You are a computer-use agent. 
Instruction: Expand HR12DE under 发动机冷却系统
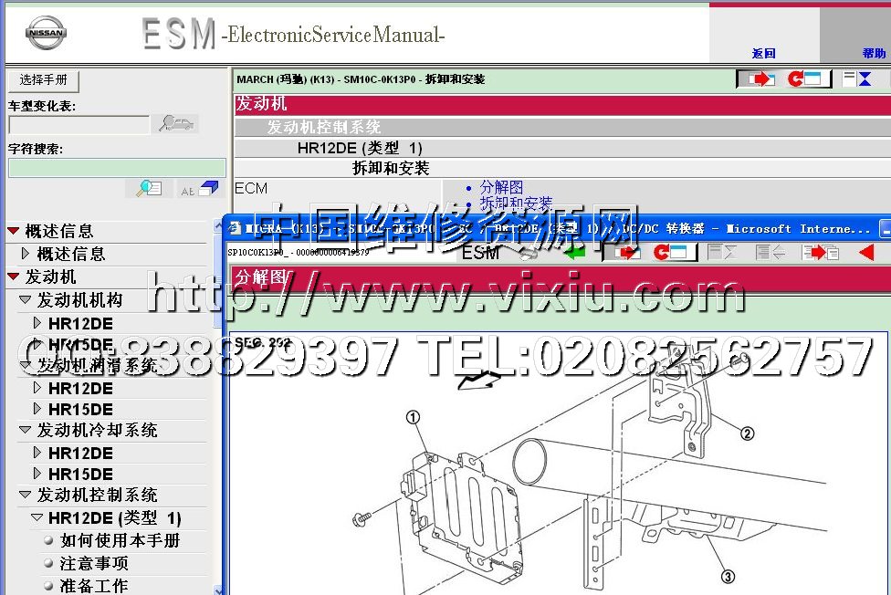37,453
